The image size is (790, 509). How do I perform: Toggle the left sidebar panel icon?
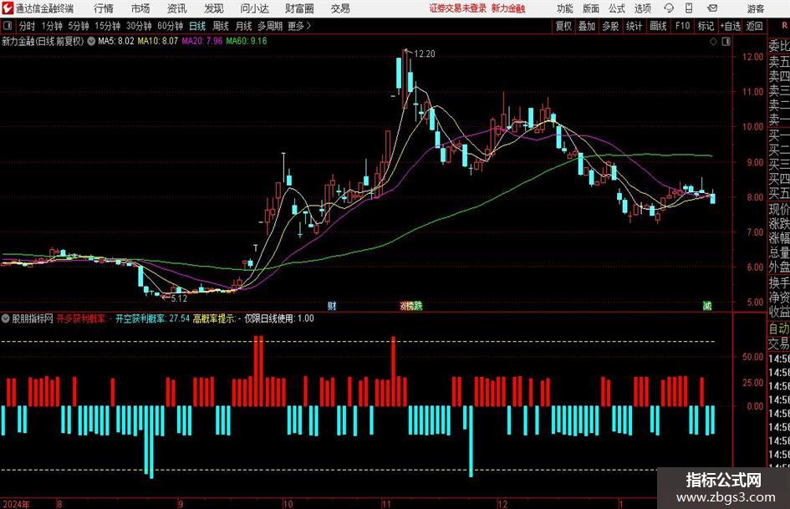8,26
